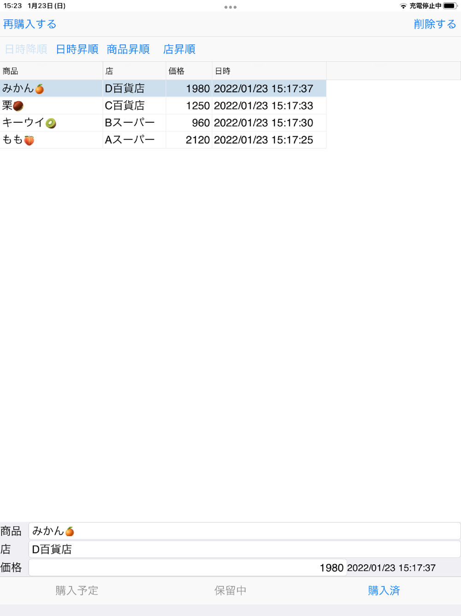This screenshot has width=461, height=616.
Task: Click the 日時 column header
Action: tap(269, 71)
